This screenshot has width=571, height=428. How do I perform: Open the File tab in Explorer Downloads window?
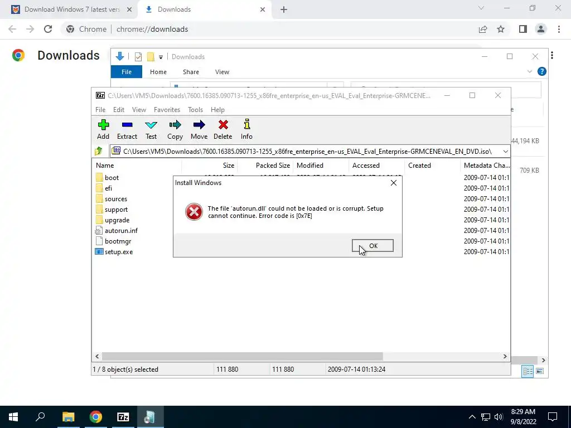click(127, 72)
